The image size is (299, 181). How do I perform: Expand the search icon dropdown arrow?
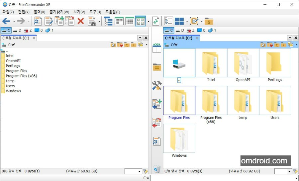99,21
